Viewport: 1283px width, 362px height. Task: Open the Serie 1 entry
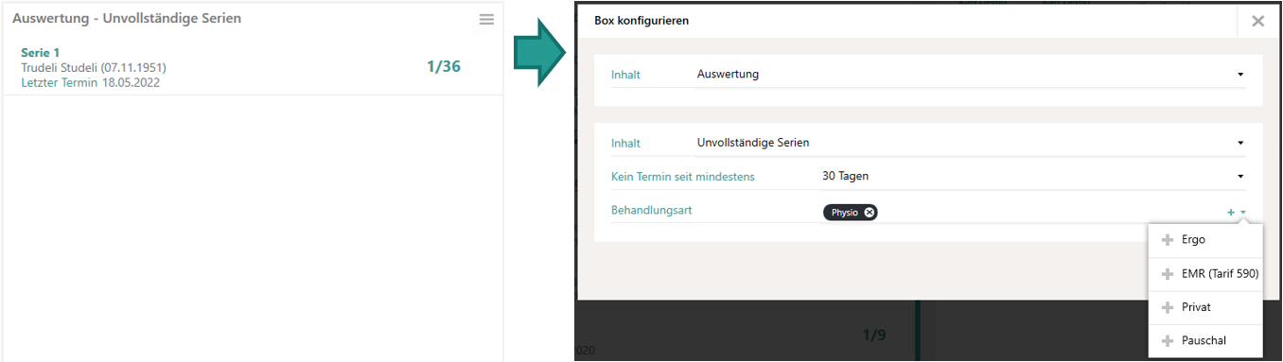point(253,67)
